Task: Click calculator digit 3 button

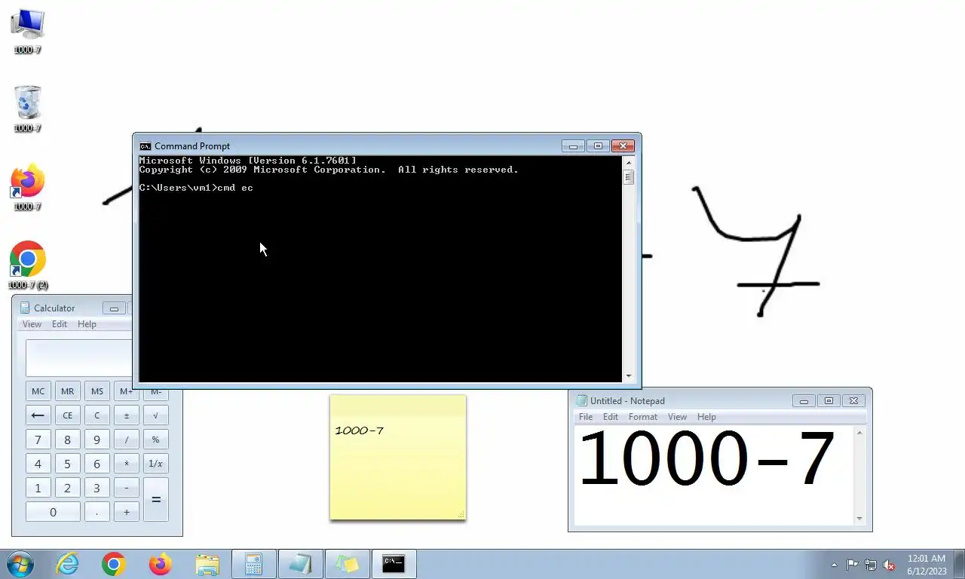Action: tap(96, 488)
